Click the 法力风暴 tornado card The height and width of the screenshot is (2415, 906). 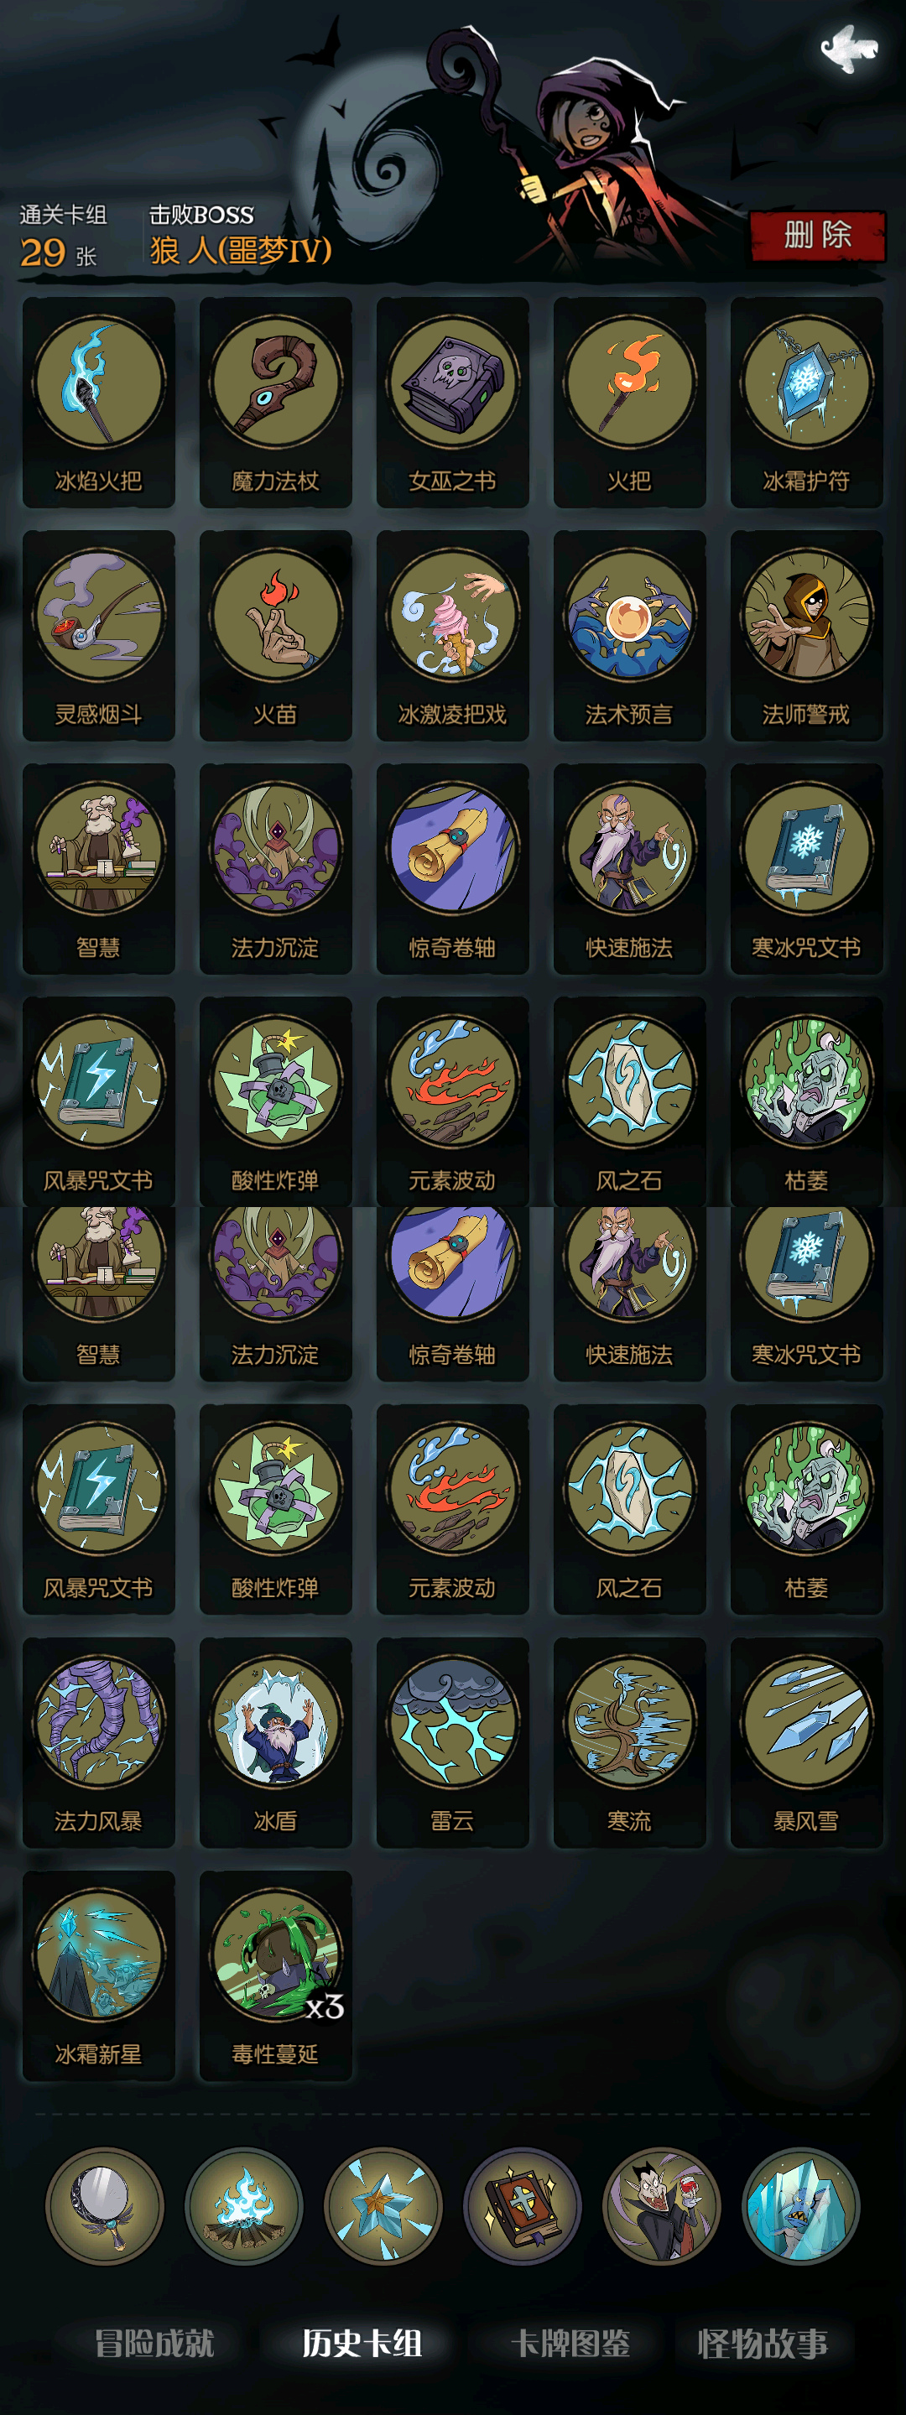click(98, 1743)
